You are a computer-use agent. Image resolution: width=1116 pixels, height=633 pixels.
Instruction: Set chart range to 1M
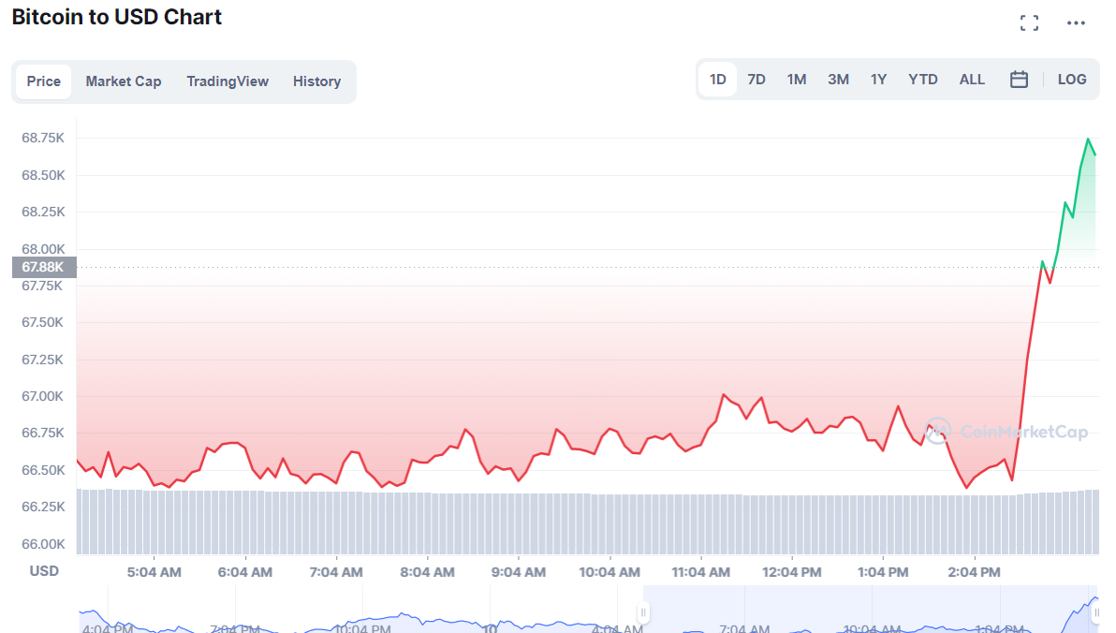[797, 80]
